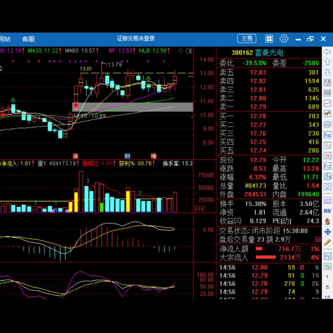Click the 财 marker on chart timeline
The width and height of the screenshot is (333, 333).
(x=127, y=156)
